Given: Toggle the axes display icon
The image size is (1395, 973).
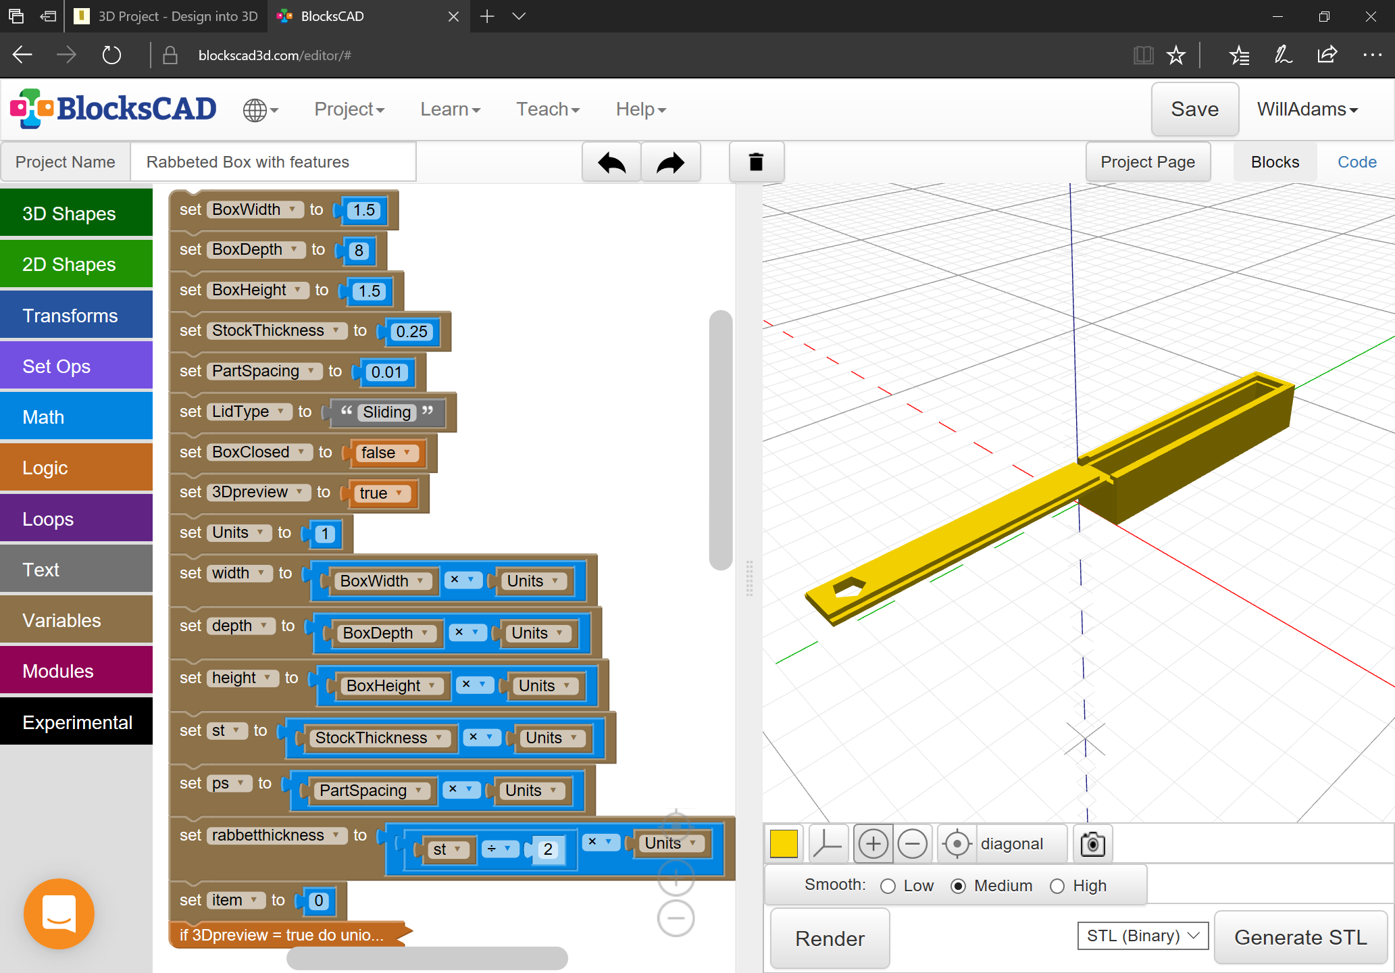Looking at the screenshot, I should click(828, 844).
